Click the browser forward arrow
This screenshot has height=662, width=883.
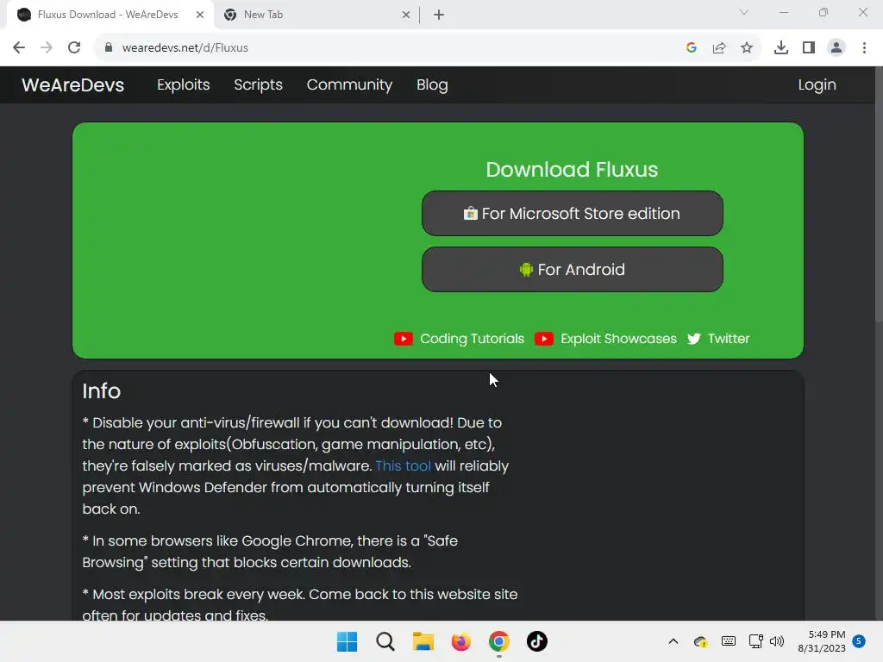(x=47, y=47)
